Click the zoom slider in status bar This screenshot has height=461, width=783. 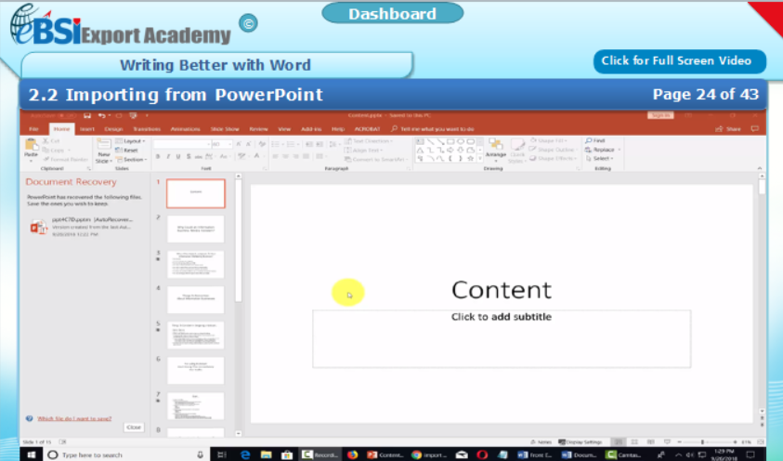pos(707,442)
